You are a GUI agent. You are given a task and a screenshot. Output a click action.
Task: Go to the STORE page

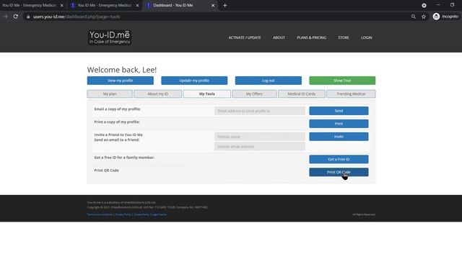click(344, 37)
